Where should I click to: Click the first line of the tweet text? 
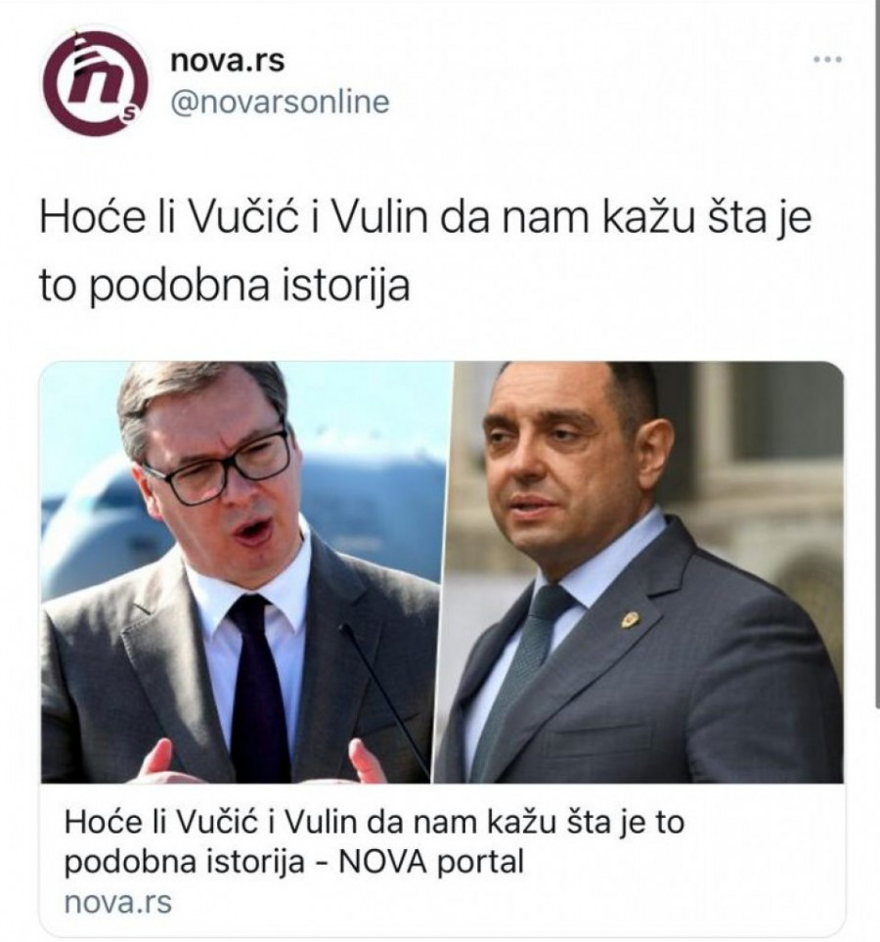point(425,219)
